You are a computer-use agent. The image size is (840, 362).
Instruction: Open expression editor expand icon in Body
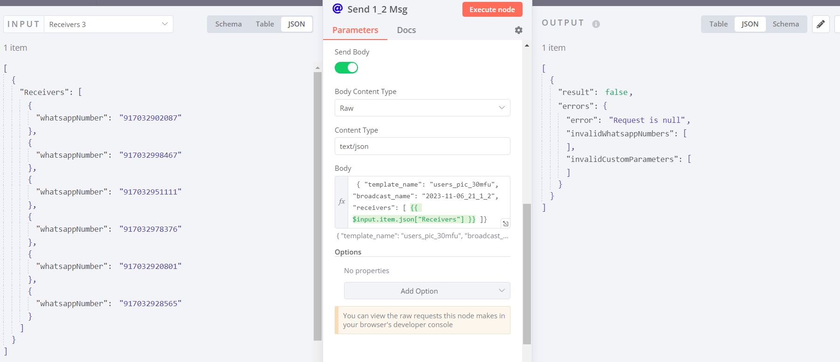pos(505,223)
